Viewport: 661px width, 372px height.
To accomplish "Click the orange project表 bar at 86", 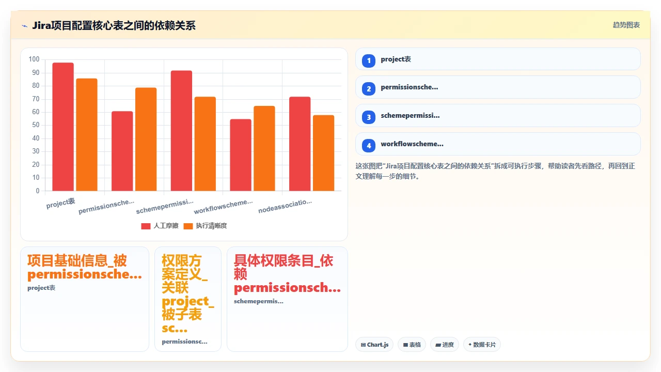I will 87,135.
